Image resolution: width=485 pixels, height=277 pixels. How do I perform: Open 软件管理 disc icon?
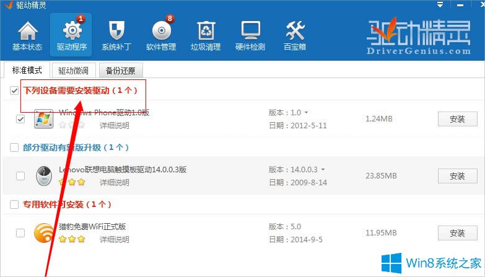point(162,30)
